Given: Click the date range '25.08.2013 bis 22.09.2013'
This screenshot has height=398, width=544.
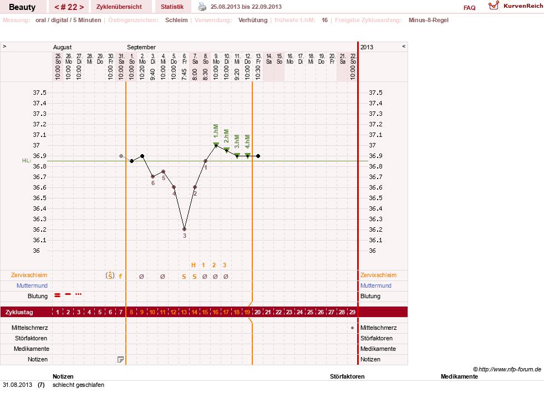Looking at the screenshot, I should pyautogui.click(x=246, y=7).
